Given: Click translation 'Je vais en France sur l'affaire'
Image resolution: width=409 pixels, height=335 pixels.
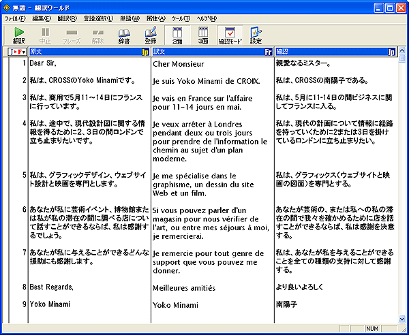Looking at the screenshot, I should tap(202, 99).
